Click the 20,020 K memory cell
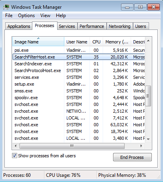 pos(119,57)
